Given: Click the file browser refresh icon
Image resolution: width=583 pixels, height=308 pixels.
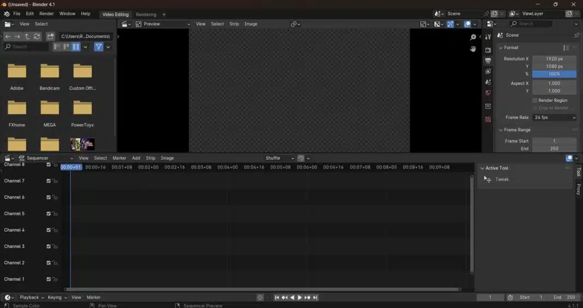Looking at the screenshot, I should tap(37, 37).
